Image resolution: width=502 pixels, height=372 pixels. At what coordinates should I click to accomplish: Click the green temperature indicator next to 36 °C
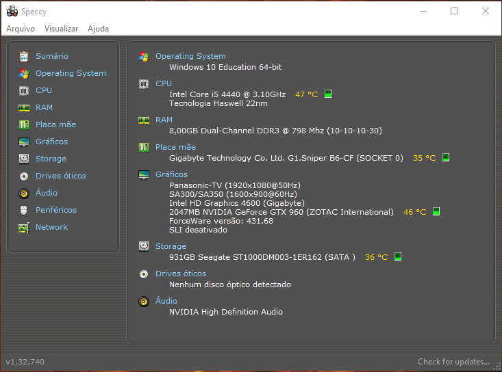(398, 256)
